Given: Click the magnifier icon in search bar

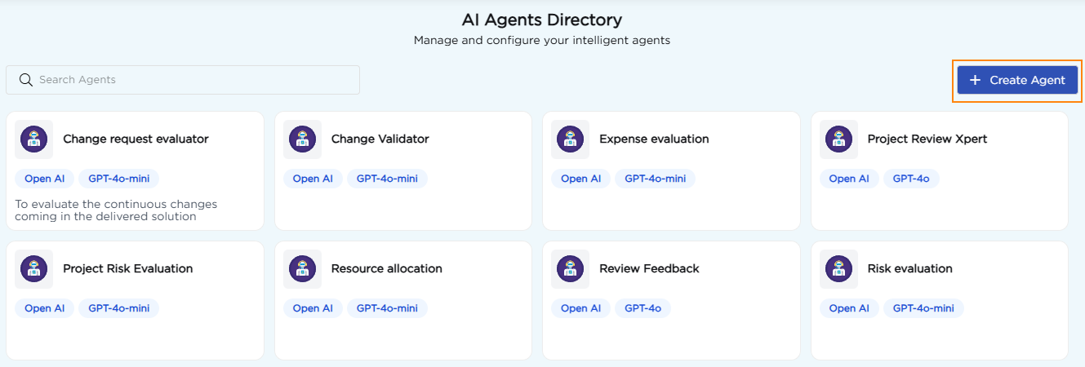Looking at the screenshot, I should (x=25, y=80).
